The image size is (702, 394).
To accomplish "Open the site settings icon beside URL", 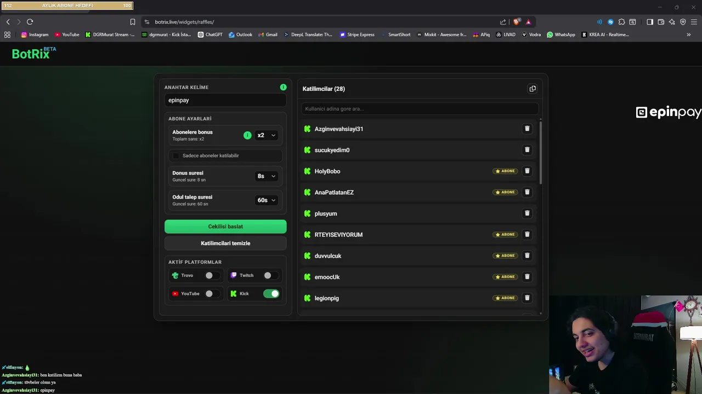I will click(146, 22).
